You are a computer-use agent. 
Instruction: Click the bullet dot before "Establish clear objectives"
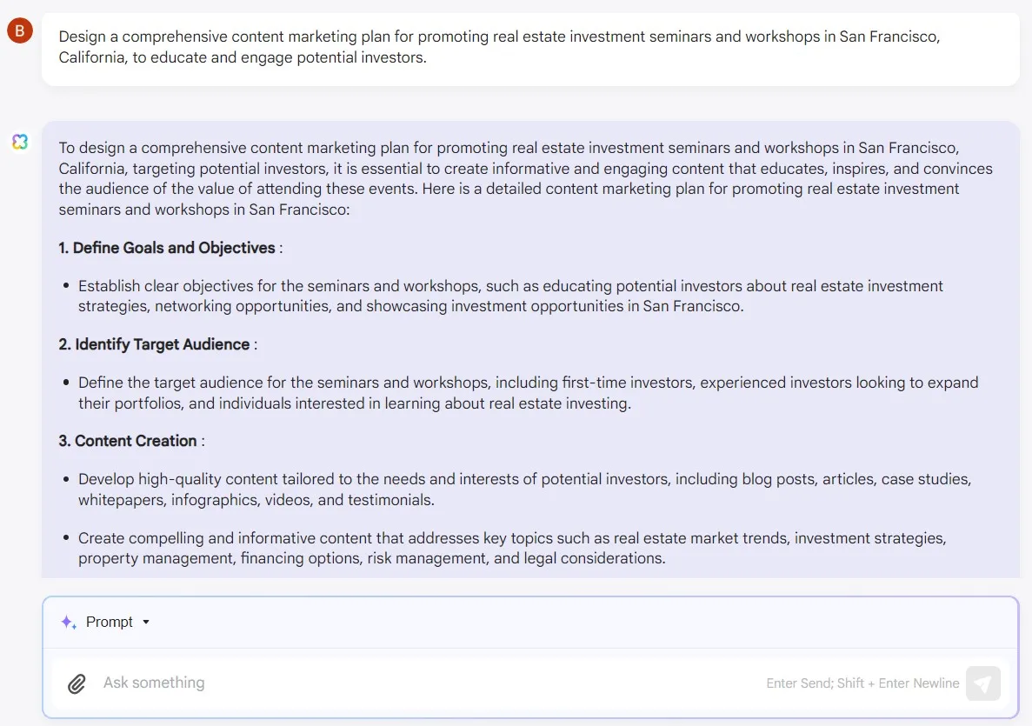[65, 286]
